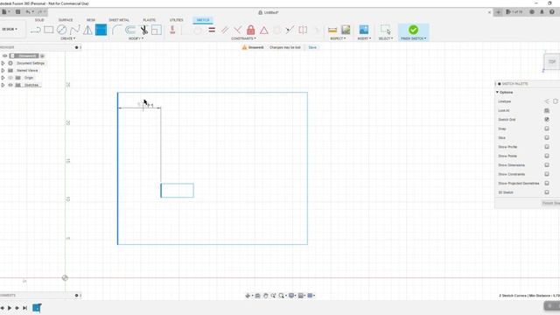Switch to the Utilities tab
560x315 pixels.
(x=177, y=20)
